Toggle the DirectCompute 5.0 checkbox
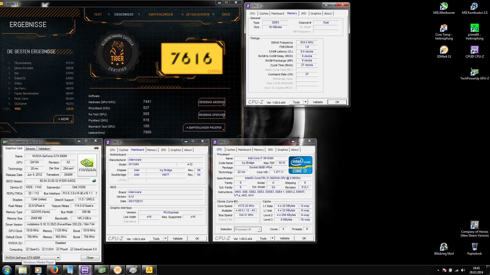490x275 pixels. (72, 249)
